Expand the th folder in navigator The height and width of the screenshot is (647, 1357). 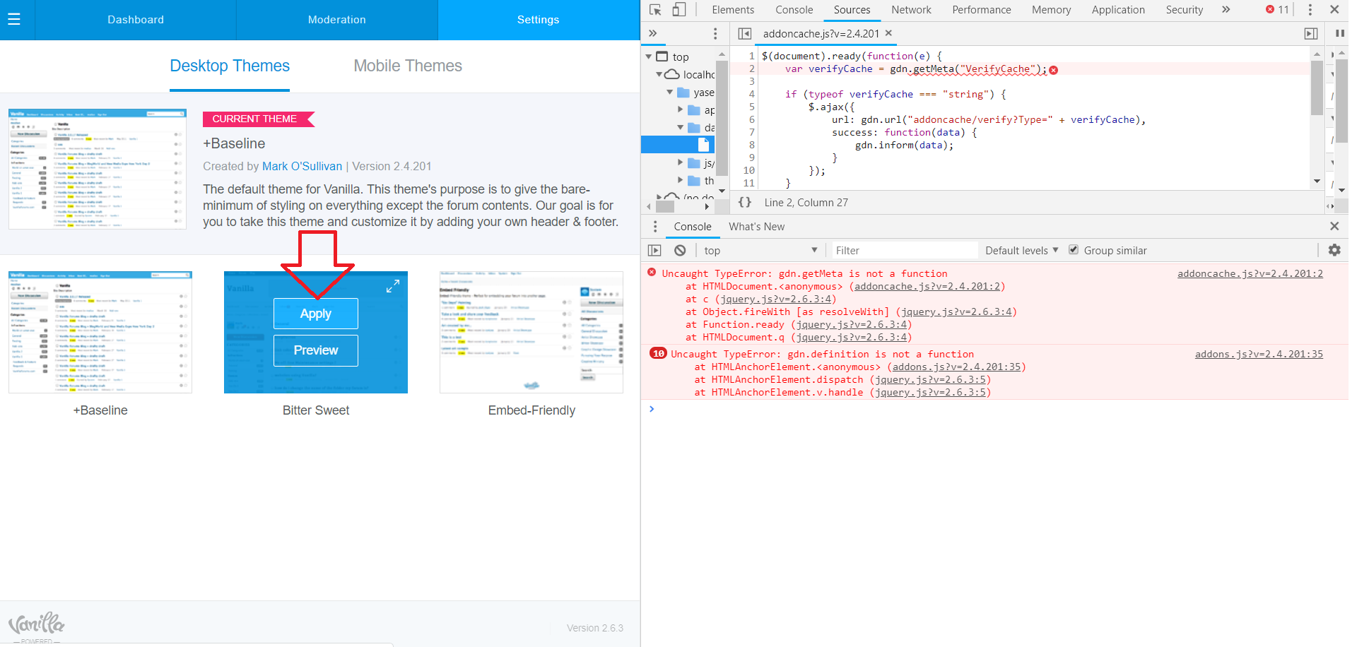click(681, 180)
